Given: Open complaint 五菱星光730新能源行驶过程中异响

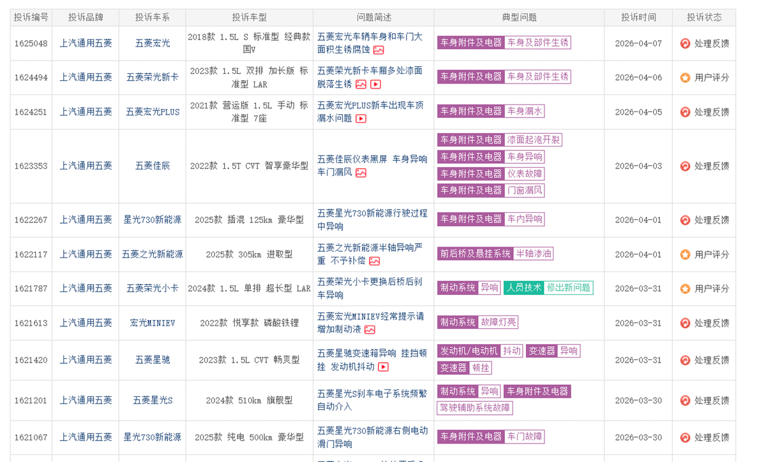Looking at the screenshot, I should pyautogui.click(x=372, y=220).
